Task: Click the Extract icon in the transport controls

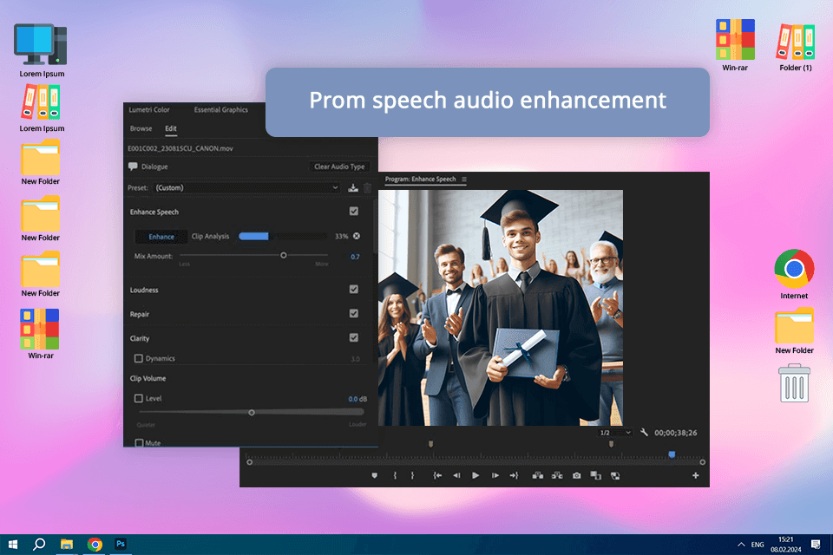Action: pyautogui.click(x=557, y=476)
